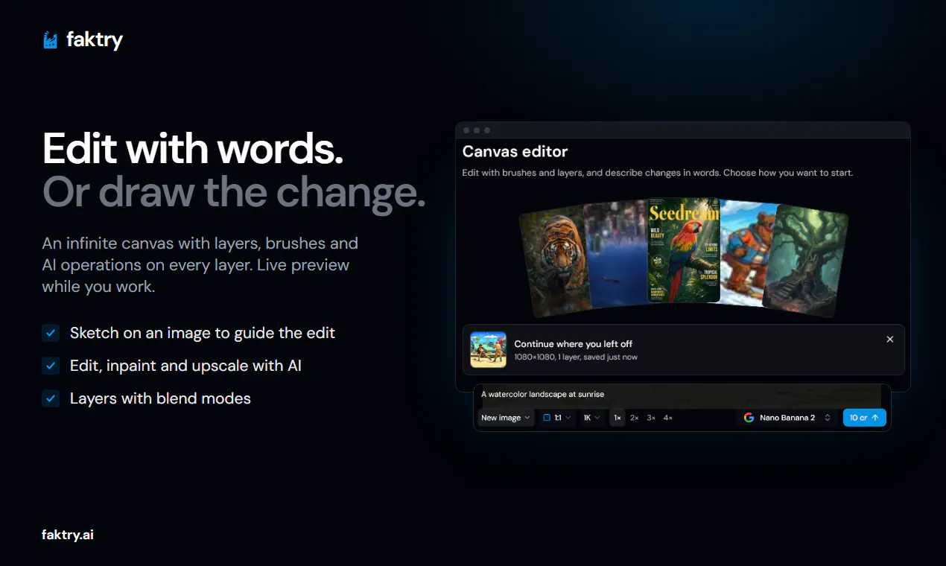Toggle the Layers with blend modes checkbox
The image size is (946, 566).
(51, 398)
